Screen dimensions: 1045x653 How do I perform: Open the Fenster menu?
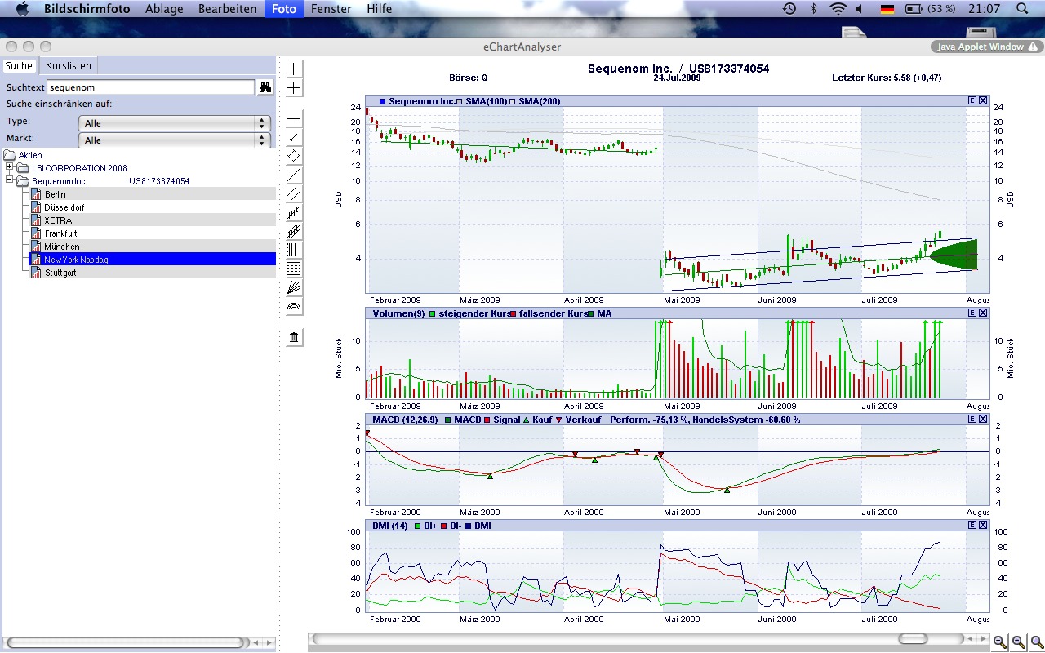(331, 9)
